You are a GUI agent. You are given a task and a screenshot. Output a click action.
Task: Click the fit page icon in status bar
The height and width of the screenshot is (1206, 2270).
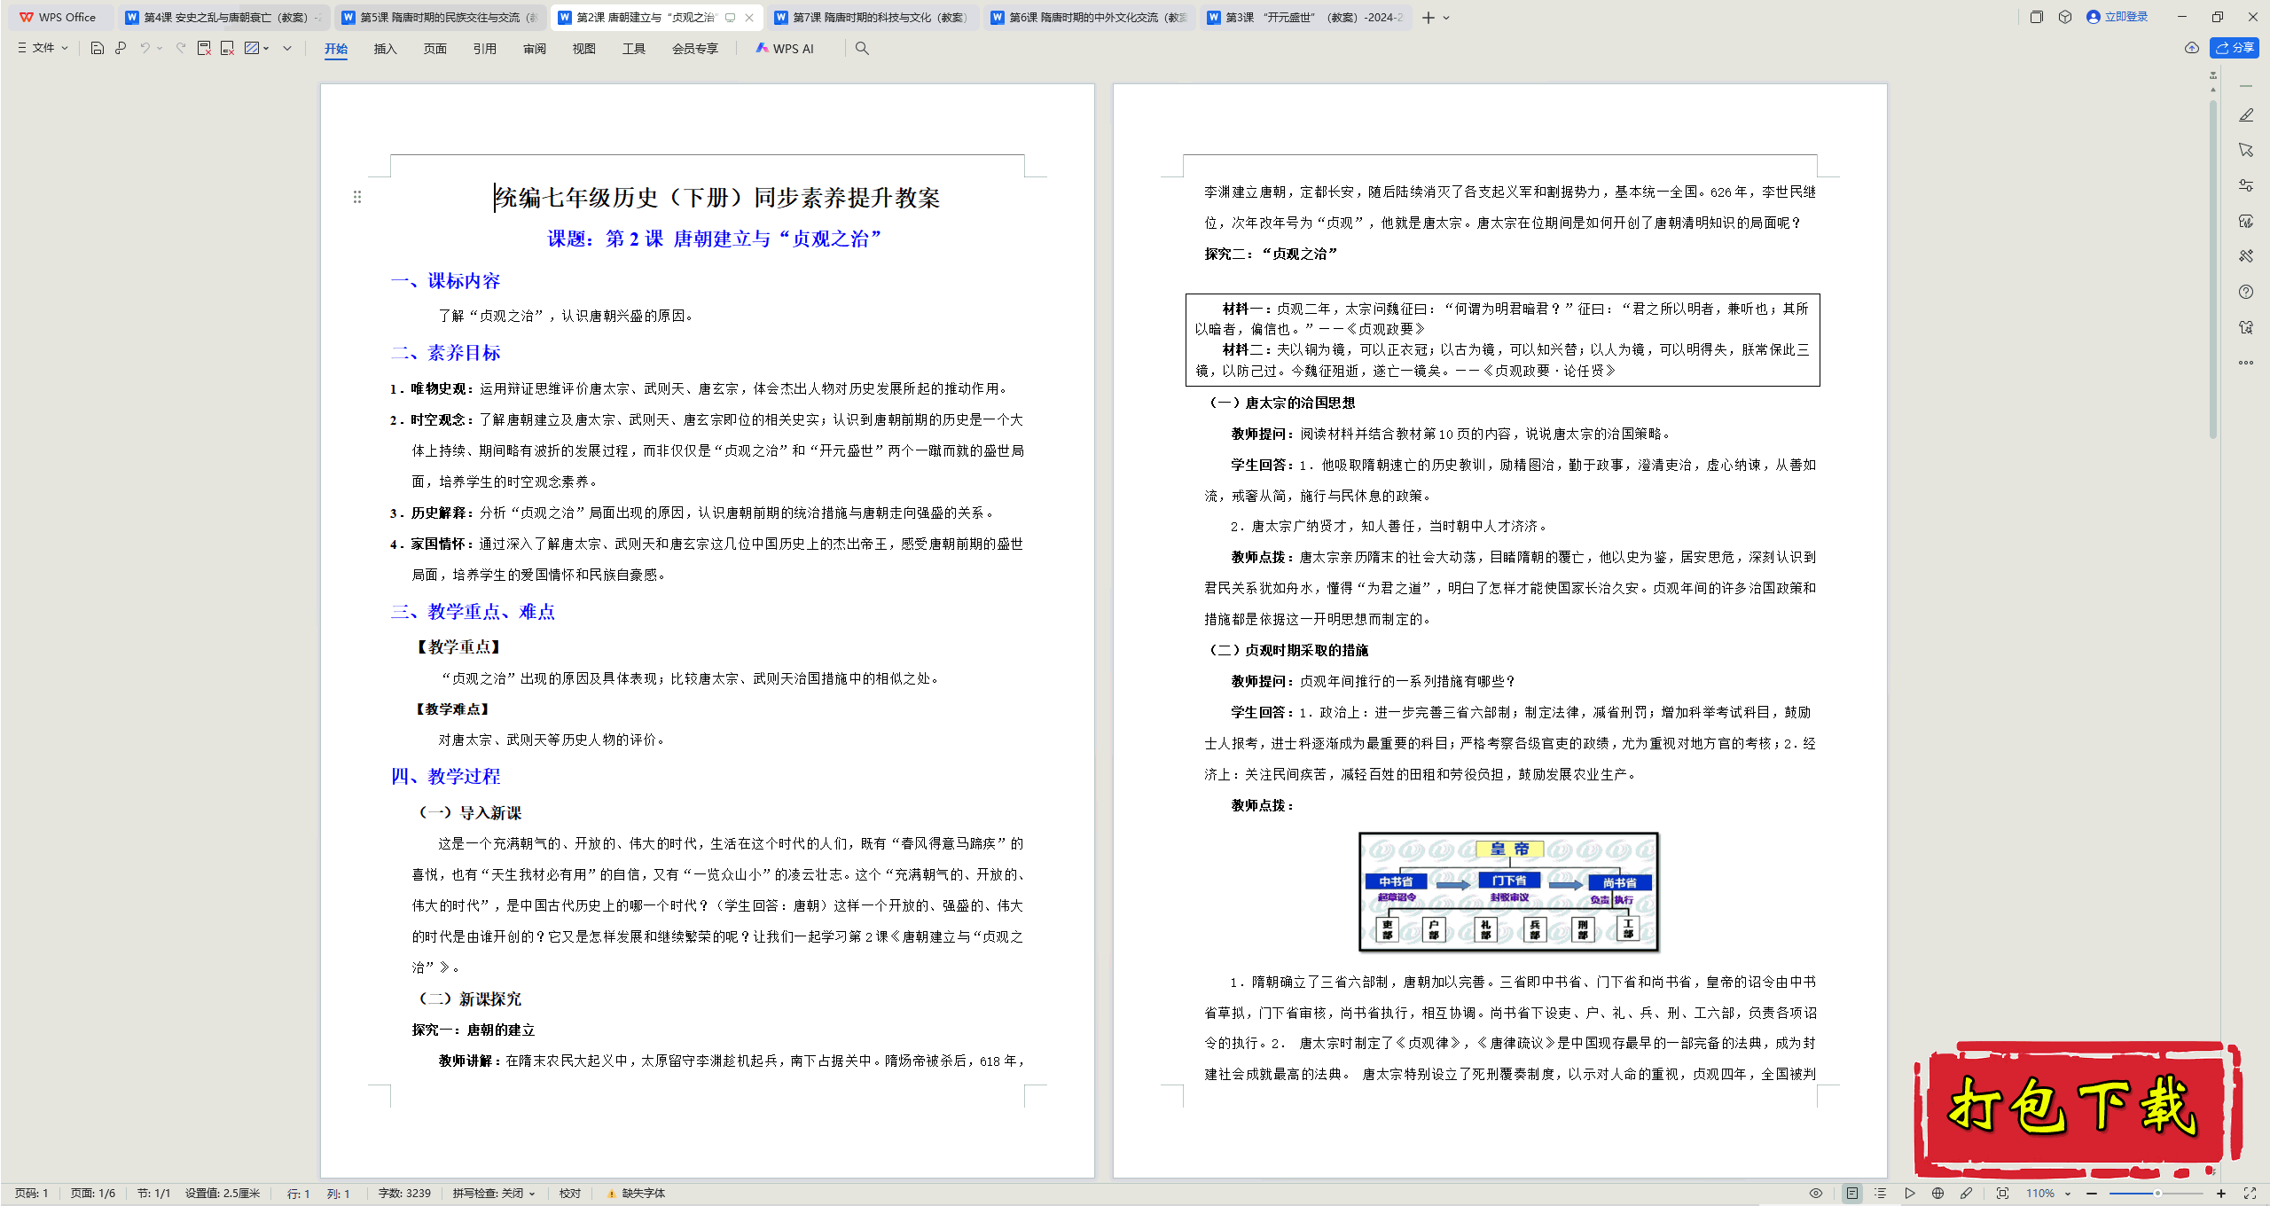pyautogui.click(x=2002, y=1194)
